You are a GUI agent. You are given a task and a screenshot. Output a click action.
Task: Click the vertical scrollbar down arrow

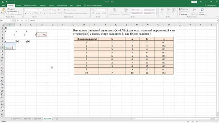pyautogui.click(x=218, y=116)
